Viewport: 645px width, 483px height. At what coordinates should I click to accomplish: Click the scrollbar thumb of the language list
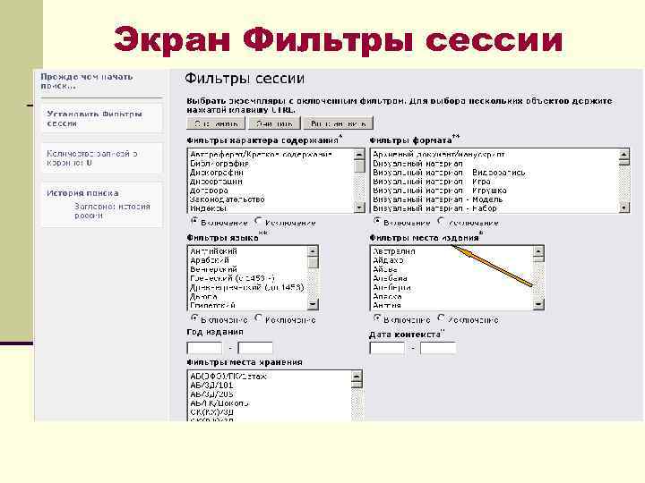313,262
